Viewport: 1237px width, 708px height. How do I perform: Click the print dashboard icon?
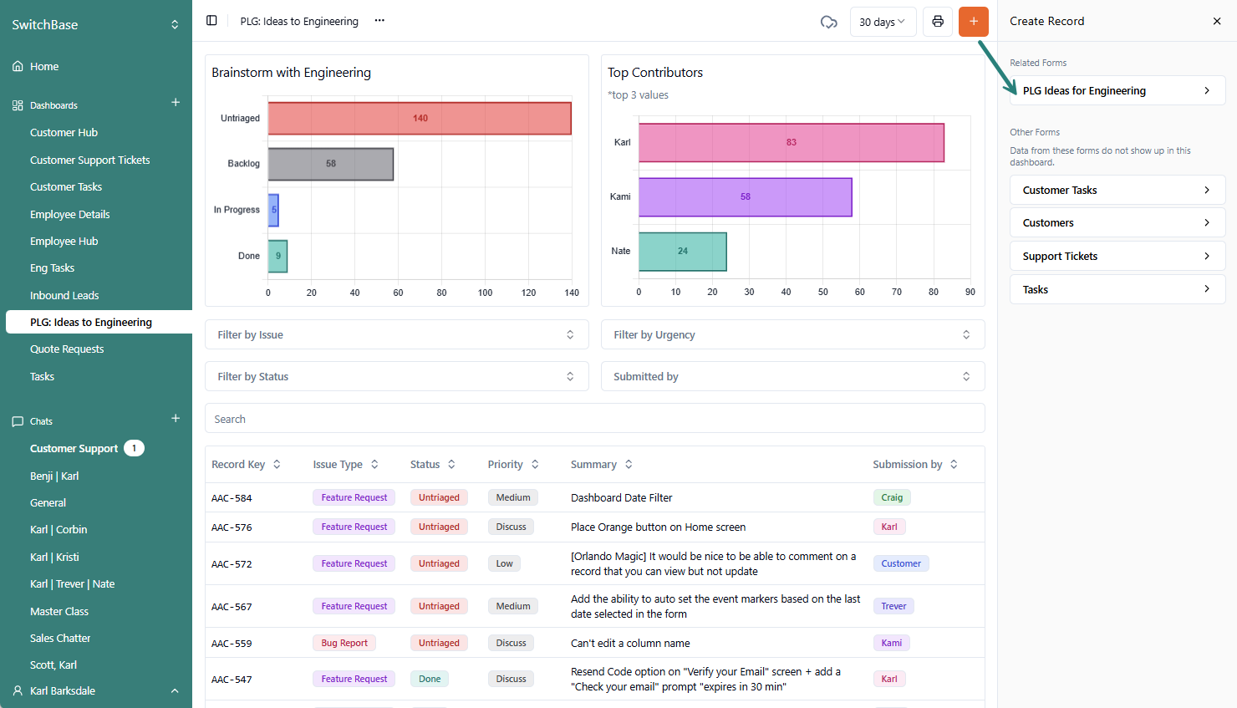938,22
